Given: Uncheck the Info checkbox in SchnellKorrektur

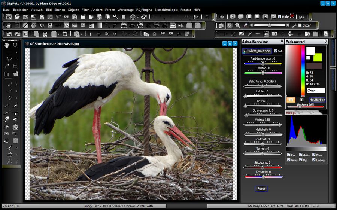Looking at the screenshot, I should (x=276, y=51).
